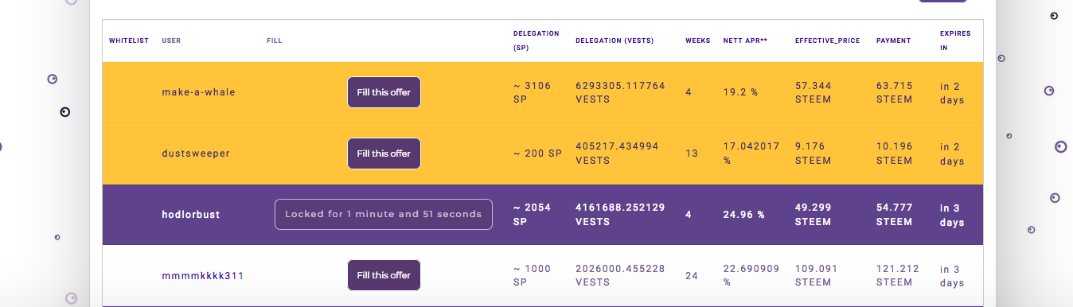
Task: Sort by Nett APR column header
Action: (x=746, y=41)
